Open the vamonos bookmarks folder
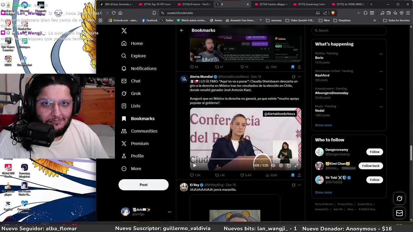This screenshot has width=413, height=232. [274, 20]
